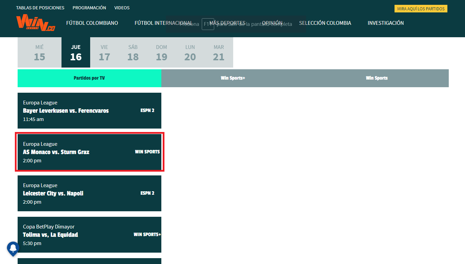Open the Videos link
The height and width of the screenshot is (264, 465).
[x=122, y=8]
